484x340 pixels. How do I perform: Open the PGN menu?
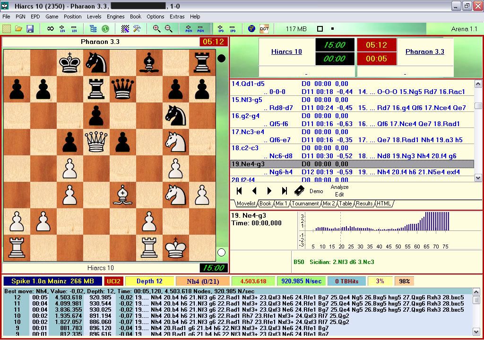pos(20,17)
